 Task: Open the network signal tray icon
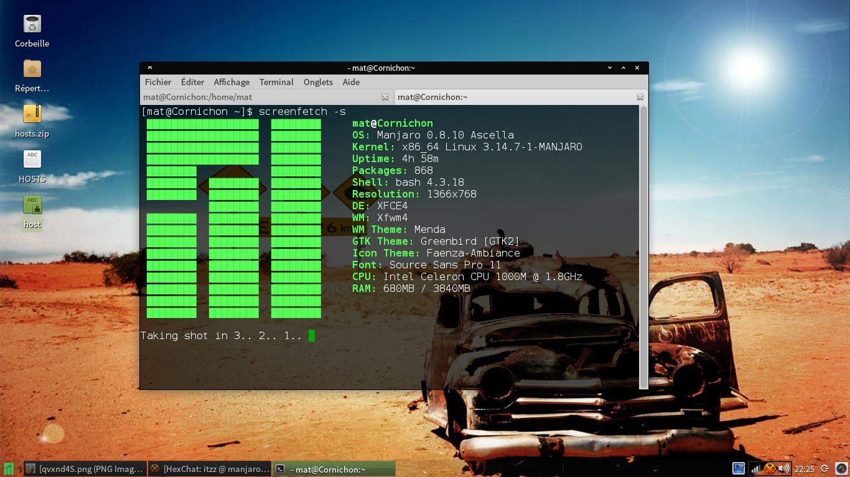click(755, 469)
